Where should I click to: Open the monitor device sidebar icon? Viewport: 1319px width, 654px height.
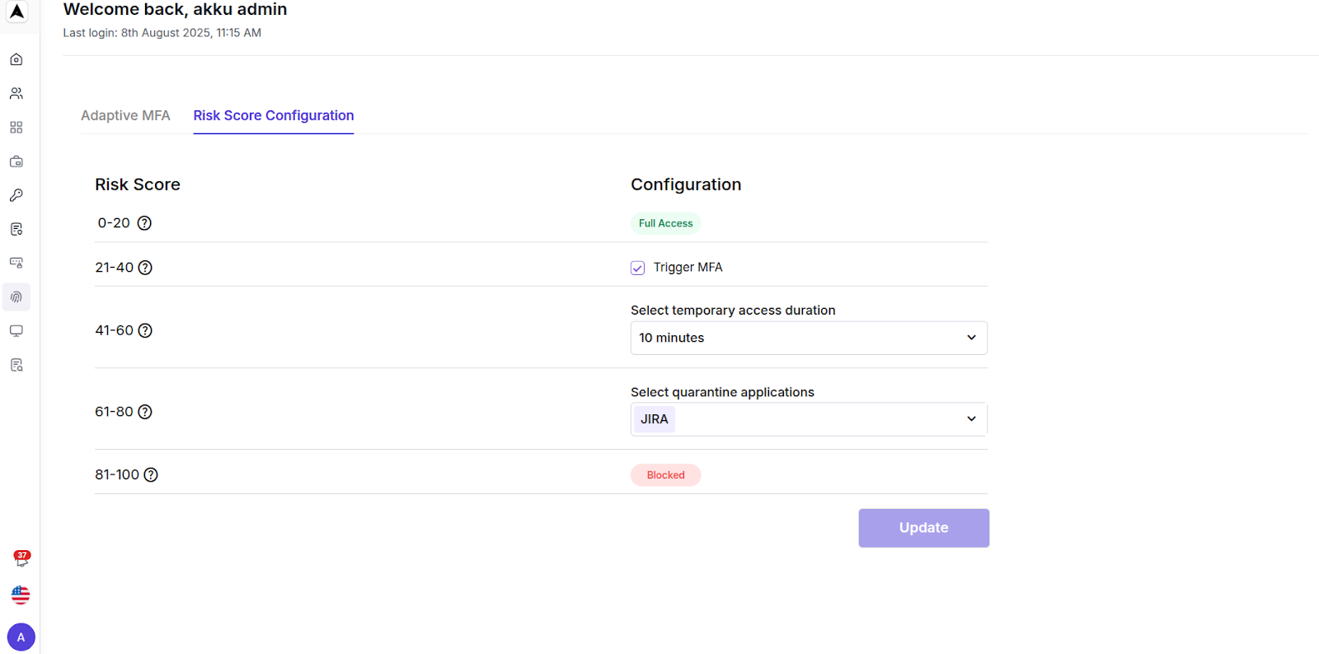pyautogui.click(x=16, y=331)
